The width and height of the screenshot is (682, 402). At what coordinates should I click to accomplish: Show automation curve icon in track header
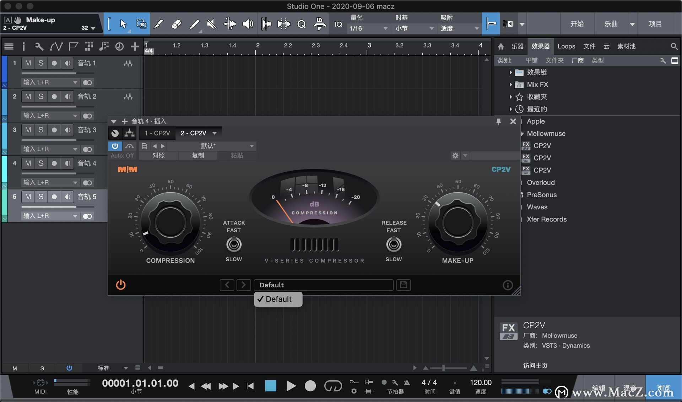[x=56, y=46]
